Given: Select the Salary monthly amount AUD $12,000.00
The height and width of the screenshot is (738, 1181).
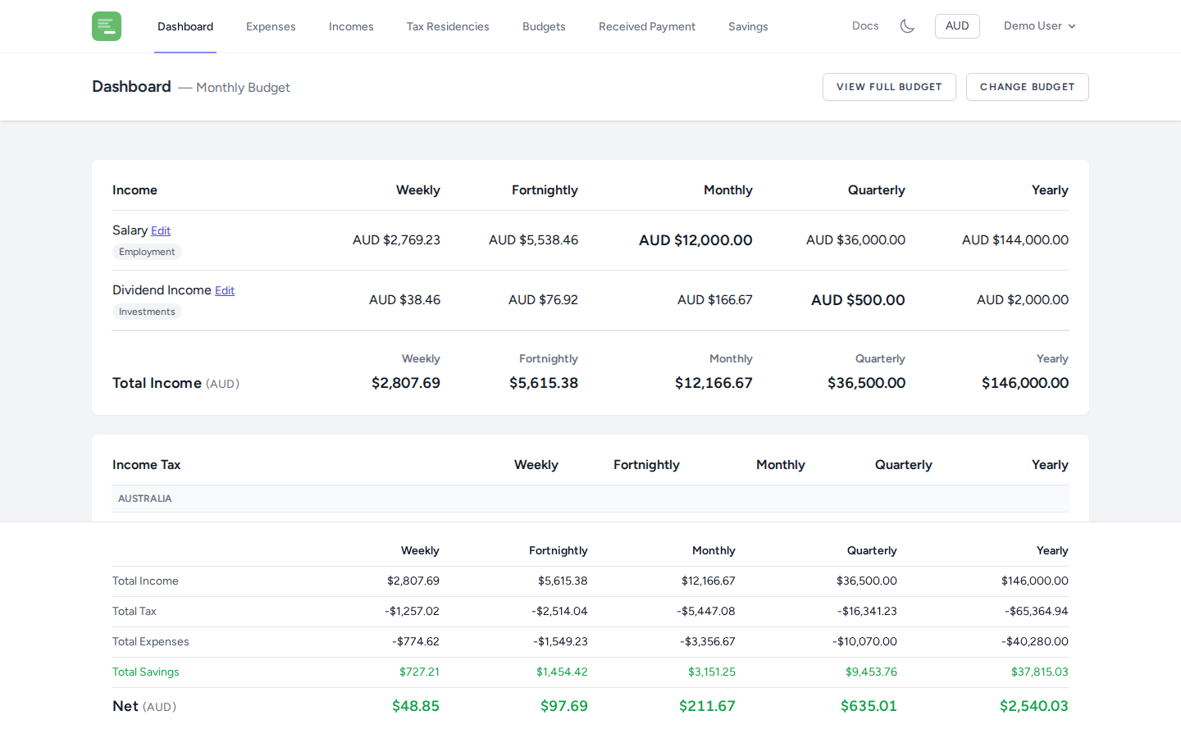Looking at the screenshot, I should [695, 240].
